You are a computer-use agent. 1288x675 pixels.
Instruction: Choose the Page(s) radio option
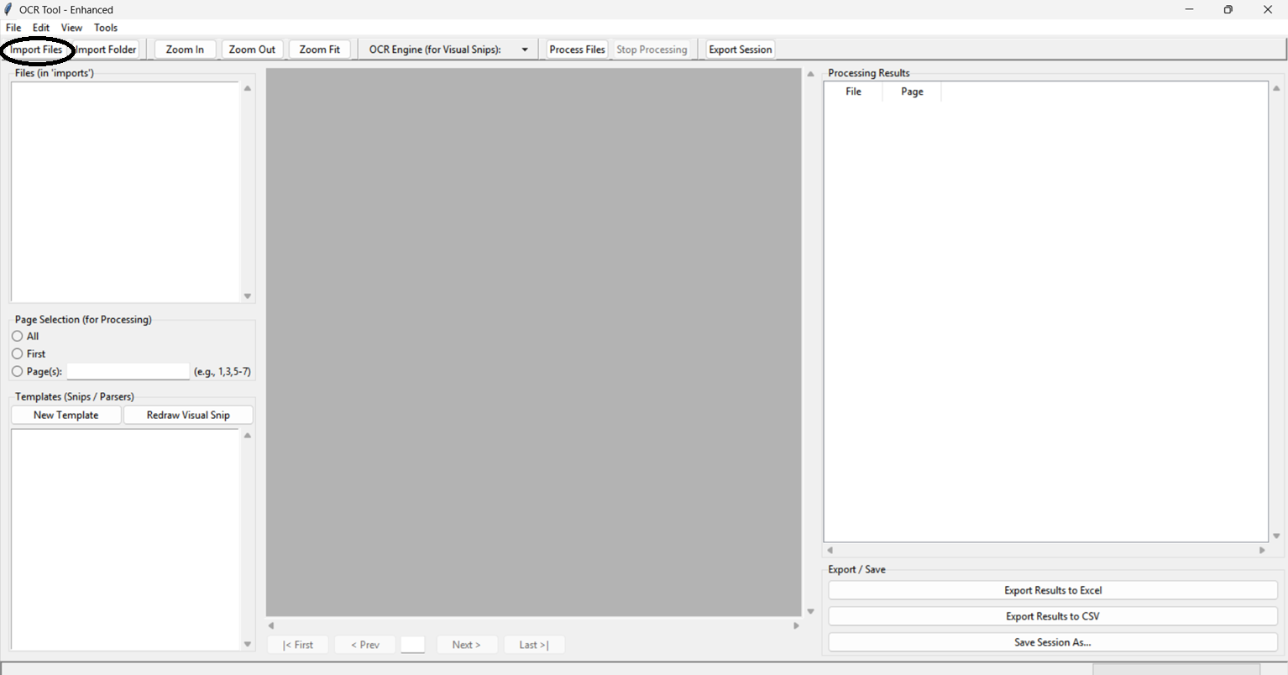click(x=18, y=371)
